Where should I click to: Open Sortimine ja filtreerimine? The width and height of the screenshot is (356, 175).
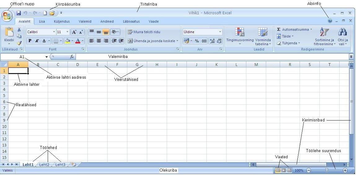tap(324, 36)
